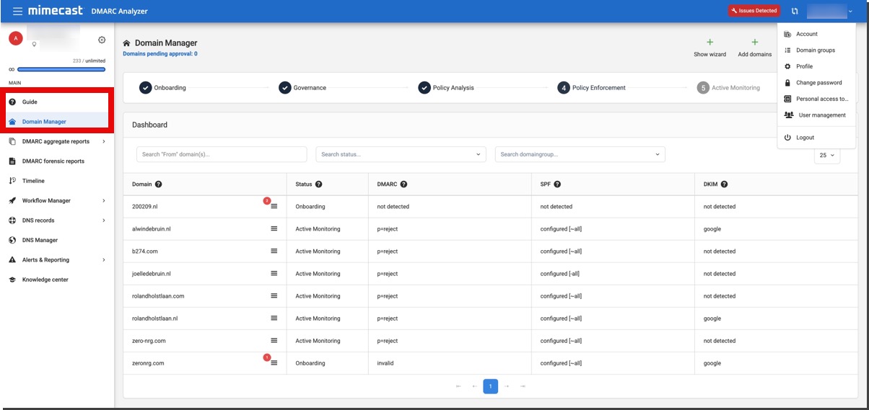
Task: Click the domain name 200209.nl
Action: click(x=145, y=207)
